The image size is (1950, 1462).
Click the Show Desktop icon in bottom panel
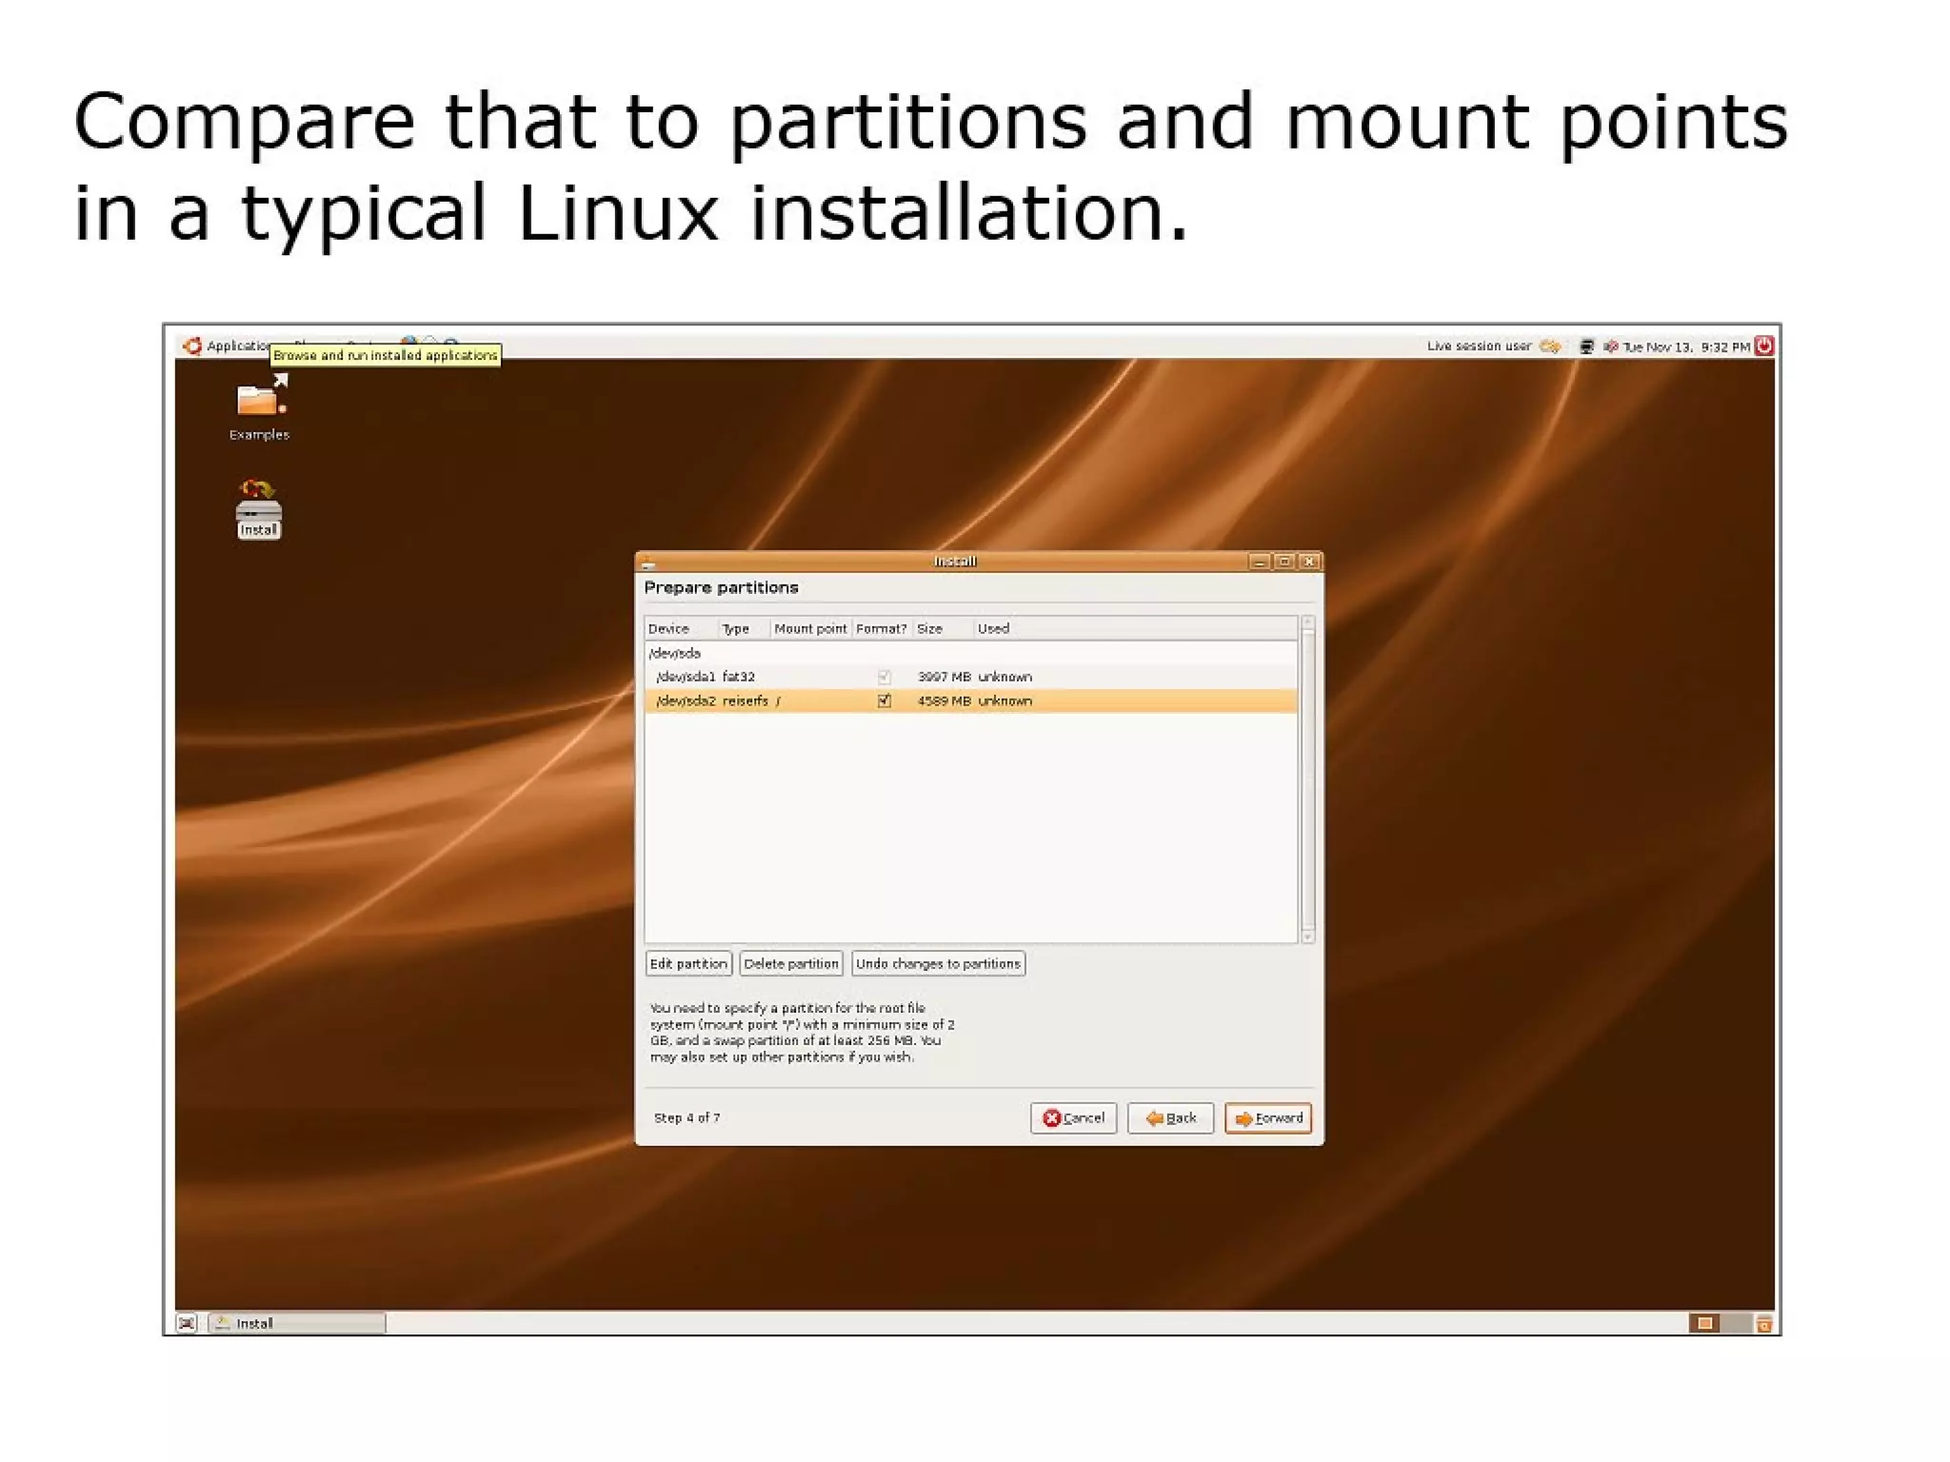tap(187, 1323)
